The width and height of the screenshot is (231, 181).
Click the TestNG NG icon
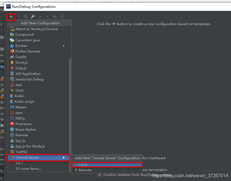pos(12,152)
